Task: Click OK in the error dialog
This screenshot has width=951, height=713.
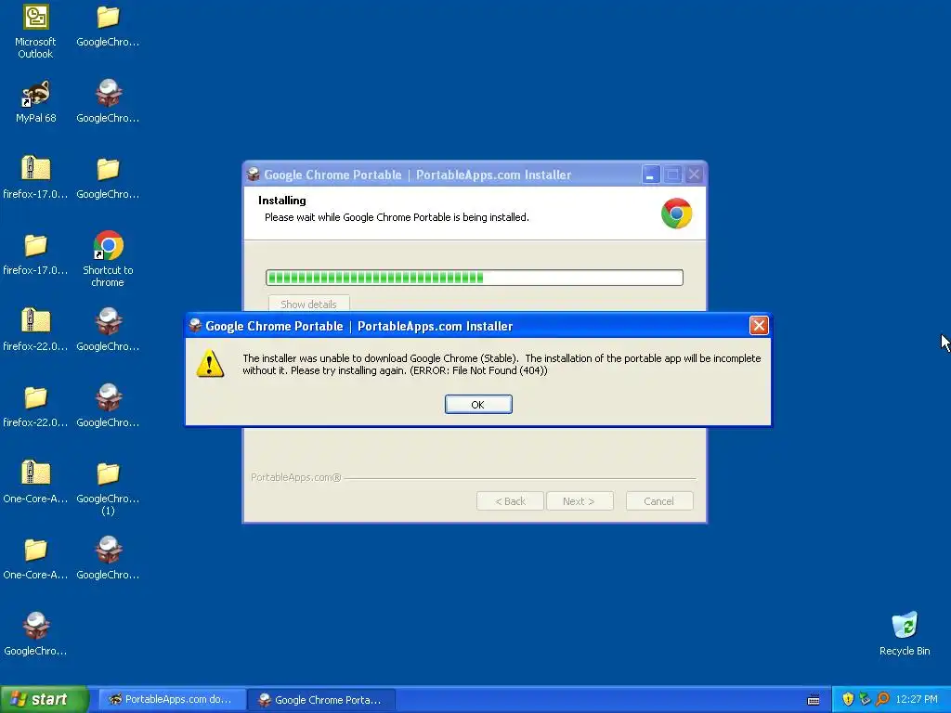Action: click(x=478, y=405)
